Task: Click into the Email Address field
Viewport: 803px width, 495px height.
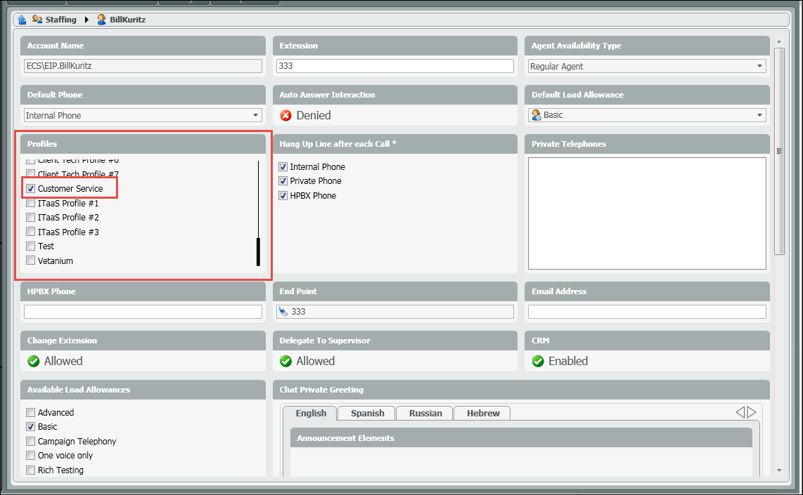Action: 647,312
